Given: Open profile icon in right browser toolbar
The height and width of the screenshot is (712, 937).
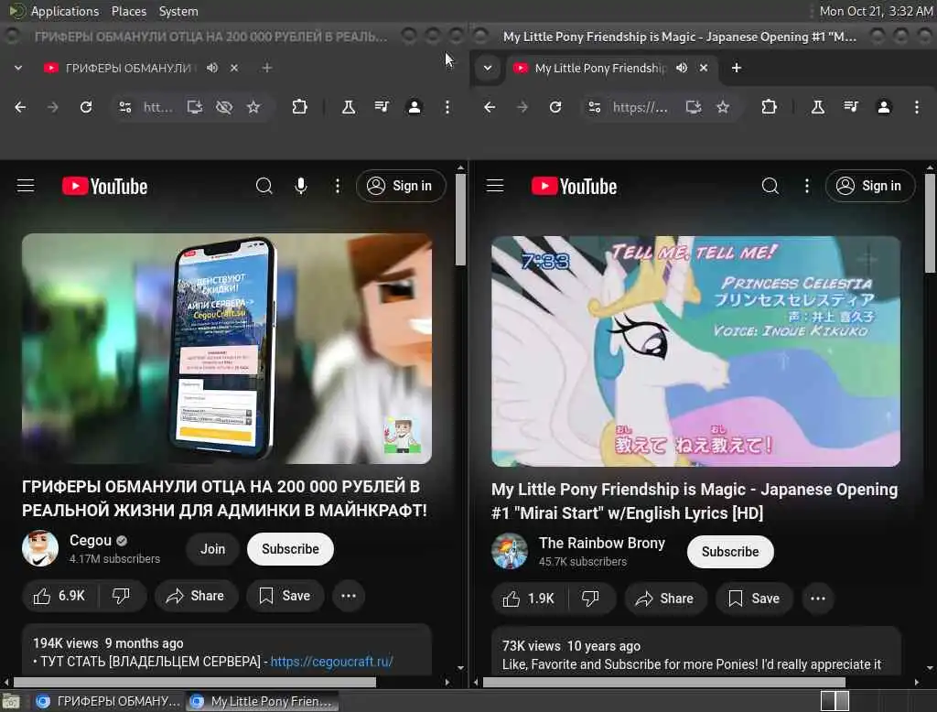Looking at the screenshot, I should [883, 107].
